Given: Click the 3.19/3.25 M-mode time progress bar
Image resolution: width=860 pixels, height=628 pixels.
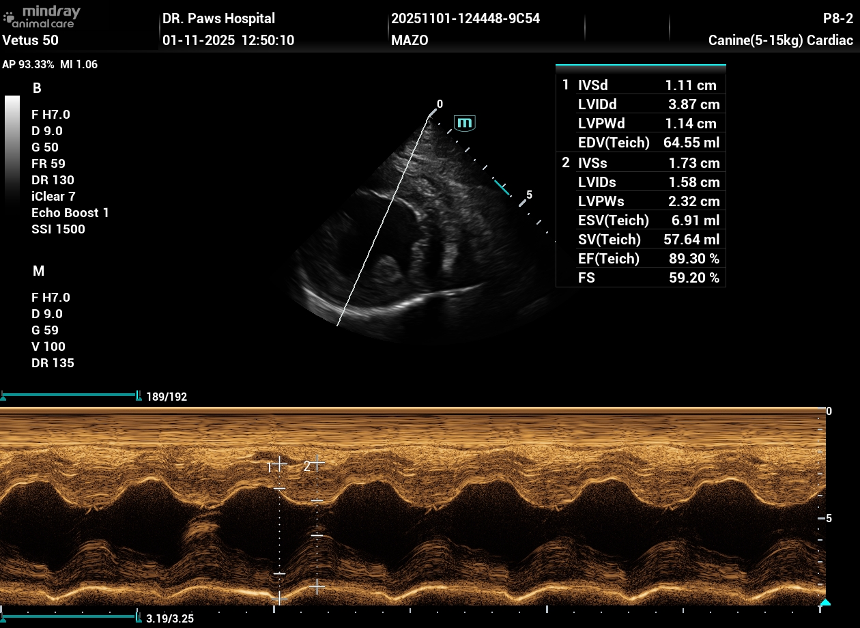Looking at the screenshot, I should [70, 616].
